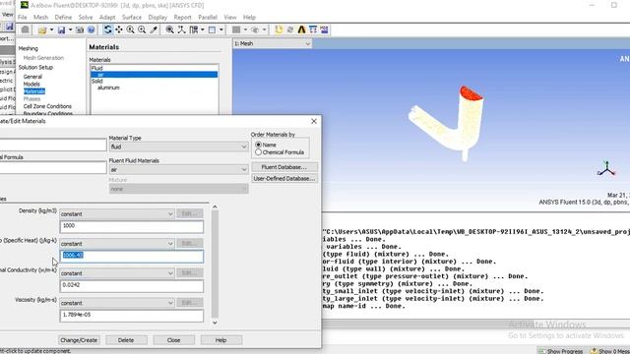Click the save floppy disk icon
630x354 pixels.
click(x=61, y=29)
